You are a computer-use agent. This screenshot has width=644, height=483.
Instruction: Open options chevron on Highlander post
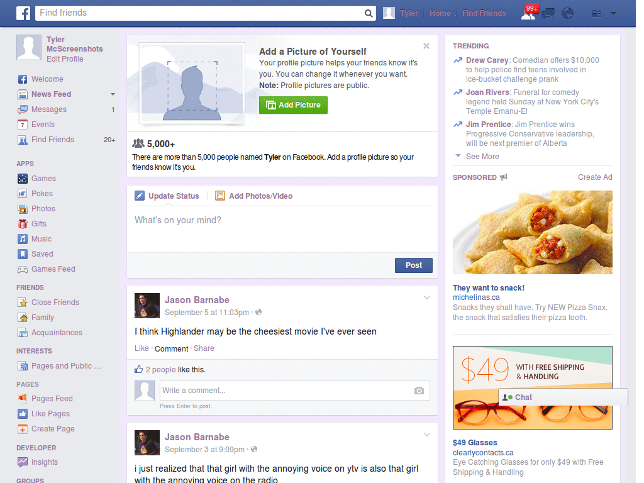427,297
